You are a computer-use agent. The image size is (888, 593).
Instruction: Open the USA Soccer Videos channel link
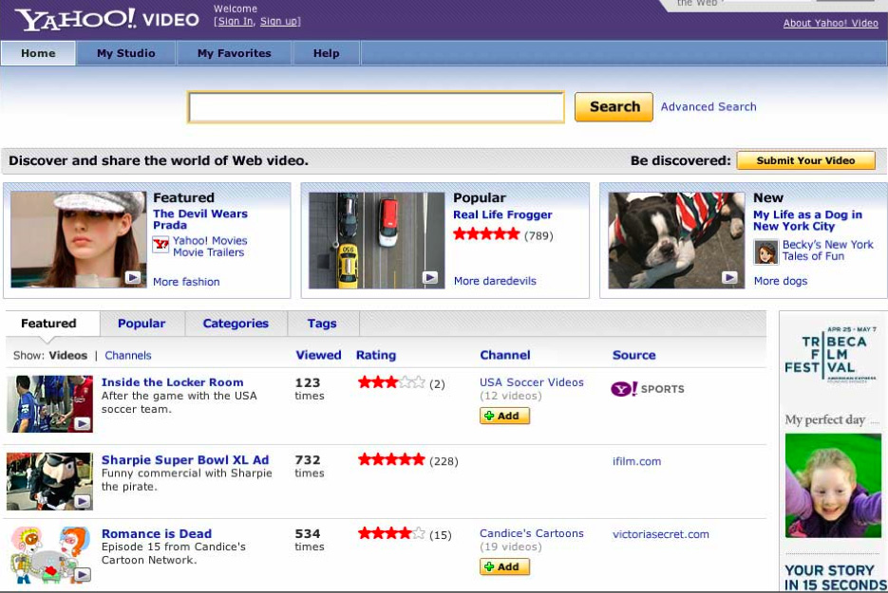click(531, 382)
